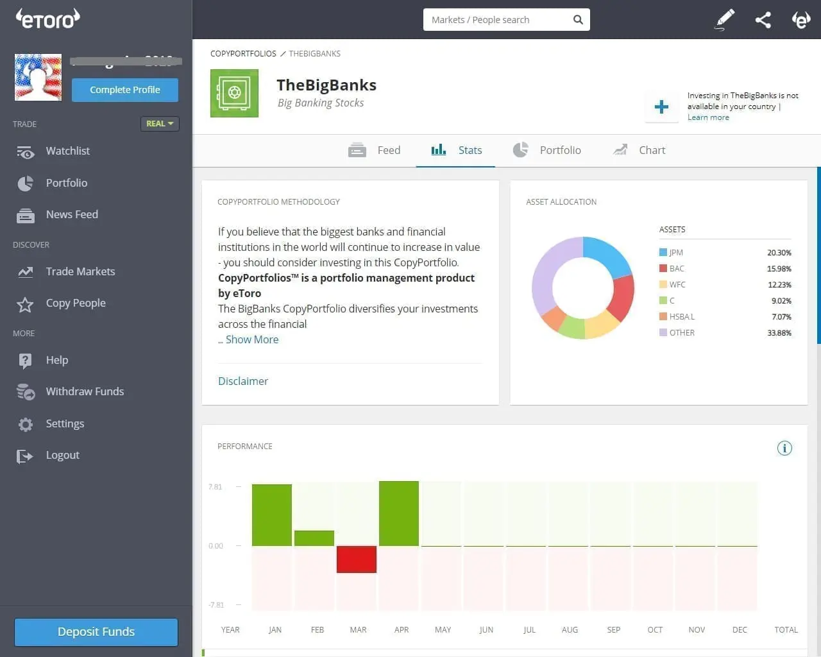Click the share icon in the header
821x657 pixels.
[x=763, y=19]
